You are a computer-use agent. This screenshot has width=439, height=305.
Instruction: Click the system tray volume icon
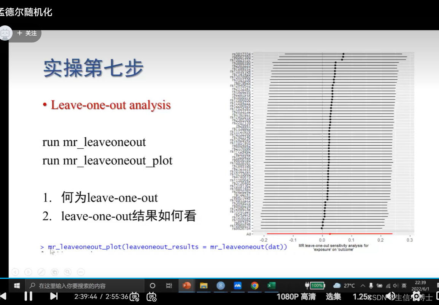[x=396, y=285]
